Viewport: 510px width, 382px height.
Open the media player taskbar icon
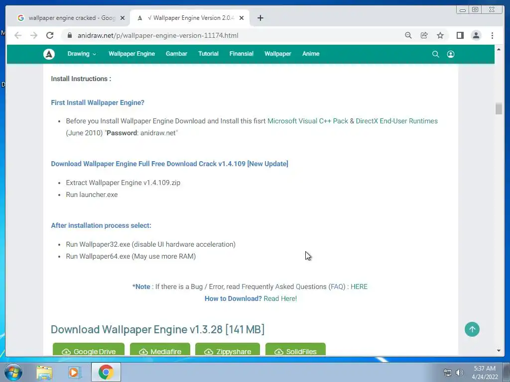click(74, 372)
